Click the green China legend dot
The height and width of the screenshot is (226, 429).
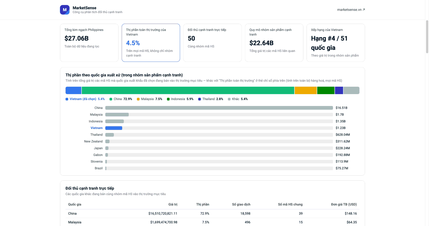click(111, 99)
